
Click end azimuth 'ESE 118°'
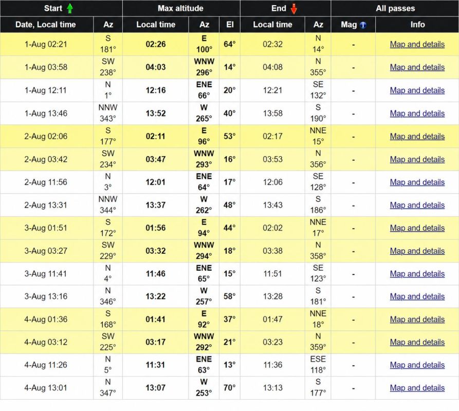318,364
